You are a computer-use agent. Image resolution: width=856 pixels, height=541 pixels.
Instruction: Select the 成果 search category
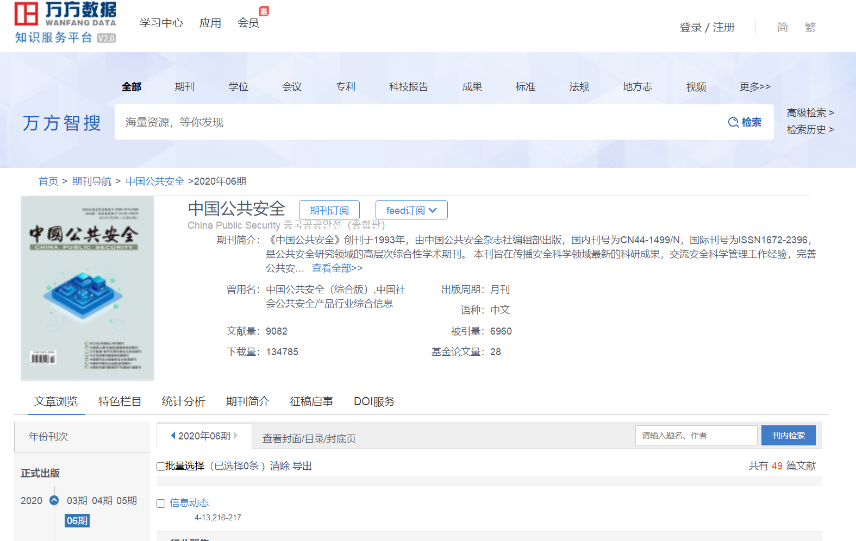click(472, 87)
